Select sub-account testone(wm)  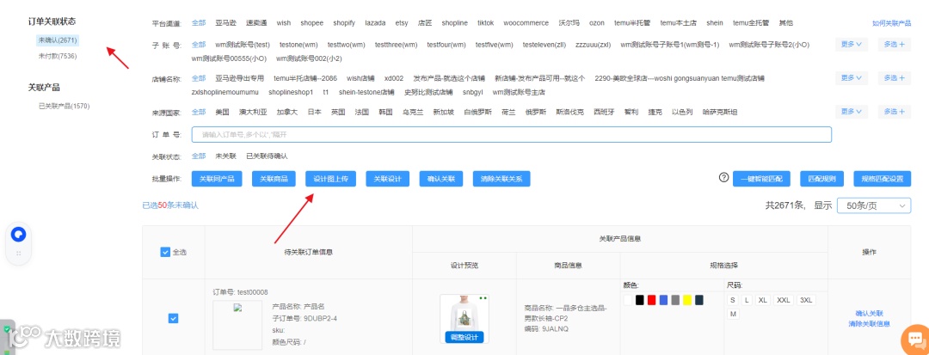point(298,45)
